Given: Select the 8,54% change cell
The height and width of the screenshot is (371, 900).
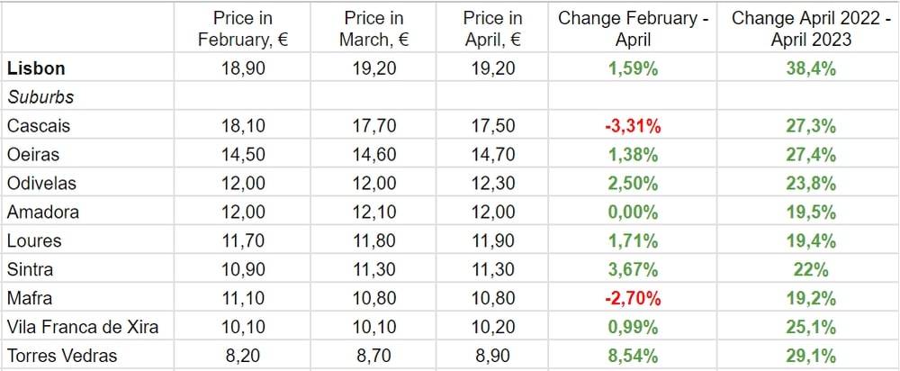Looking at the screenshot, I should tap(632, 356).
